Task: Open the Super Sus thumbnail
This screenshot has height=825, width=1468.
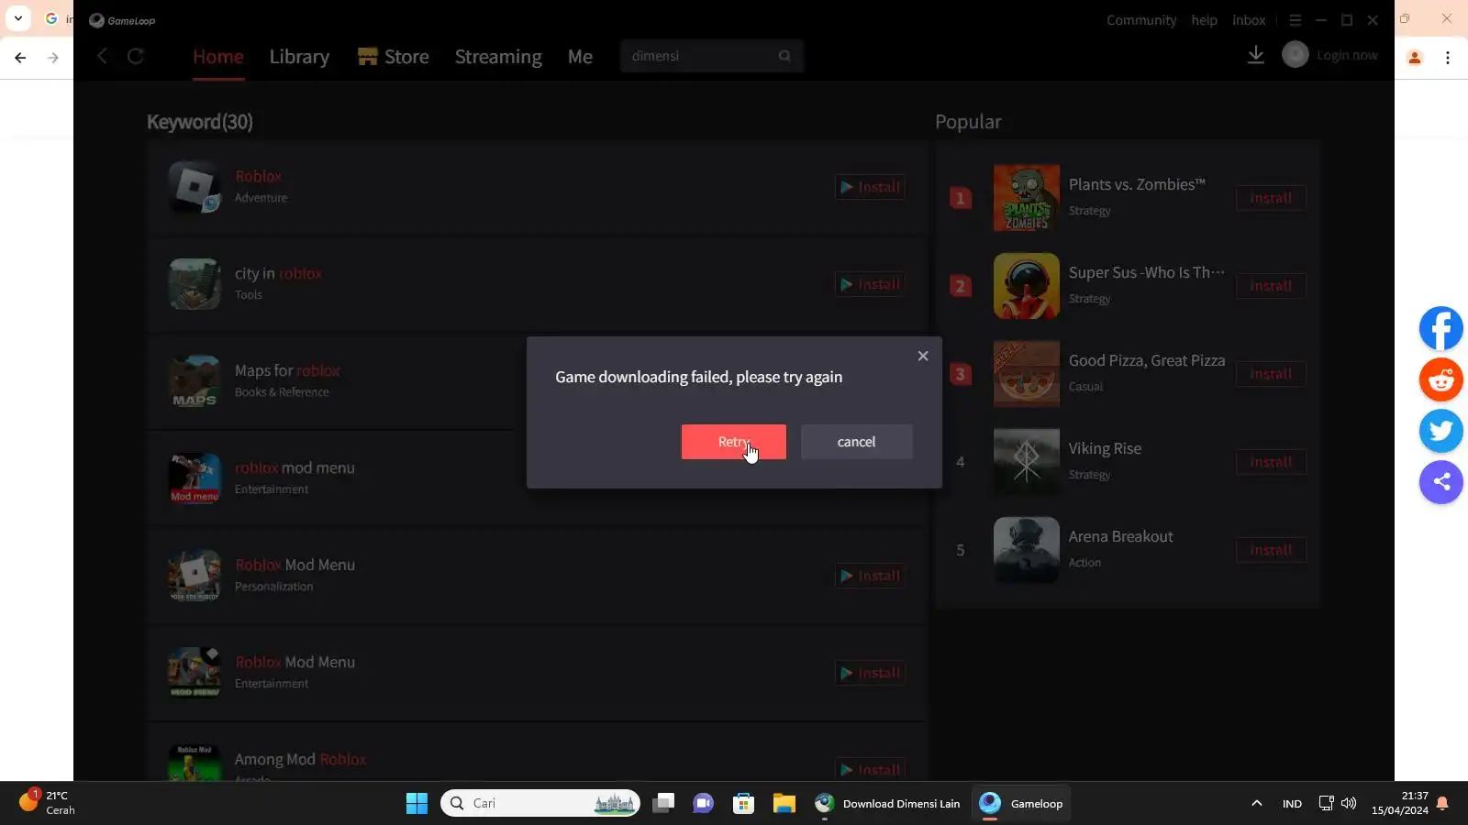Action: pos(1027,286)
